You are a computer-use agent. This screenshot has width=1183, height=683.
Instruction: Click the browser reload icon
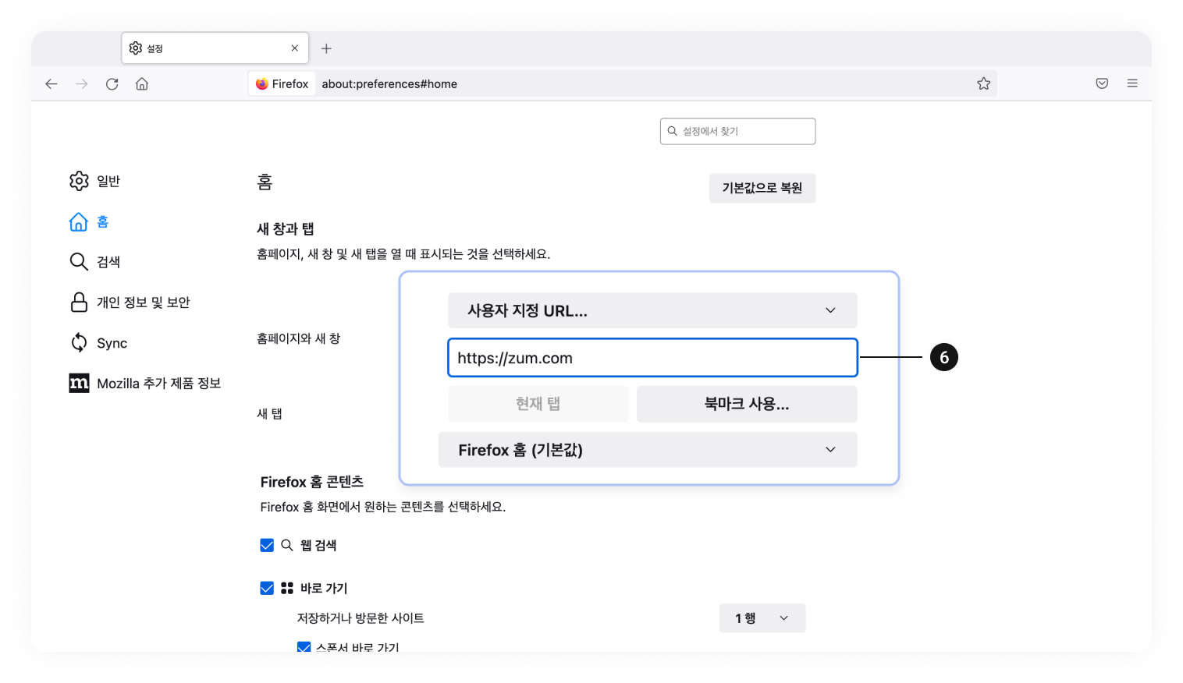tap(112, 83)
